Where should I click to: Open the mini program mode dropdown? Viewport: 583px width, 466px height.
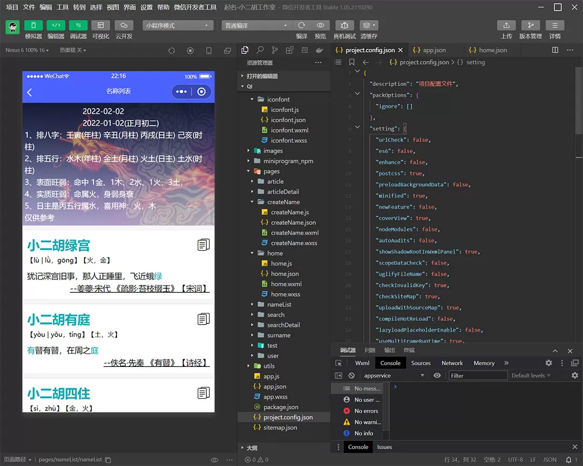pyautogui.click(x=178, y=25)
